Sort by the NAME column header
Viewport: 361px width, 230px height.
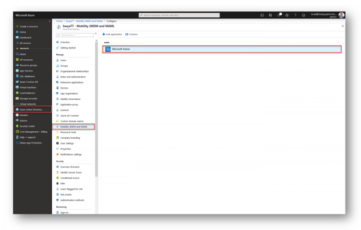(x=107, y=42)
